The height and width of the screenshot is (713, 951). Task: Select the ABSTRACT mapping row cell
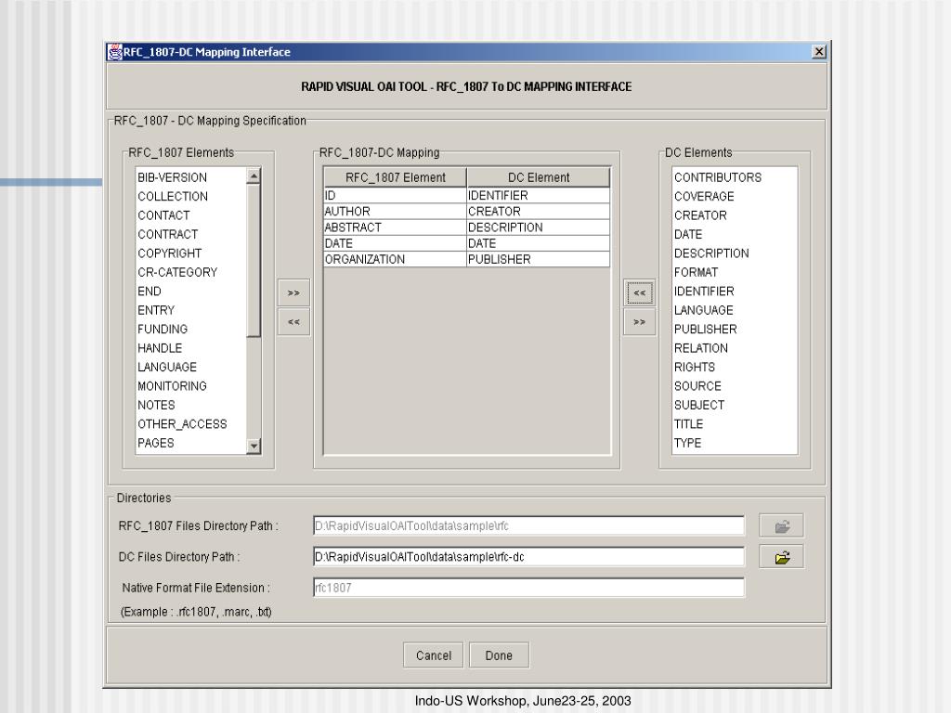pos(396,227)
